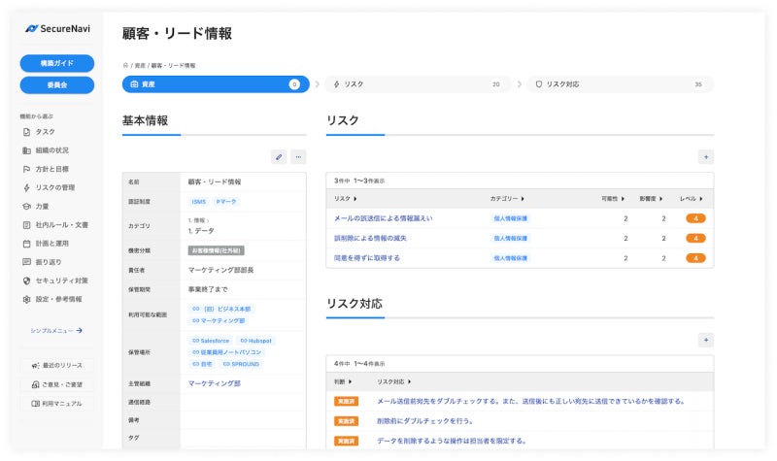
Task: Click the 最近のリリース button
Action: coord(57,366)
